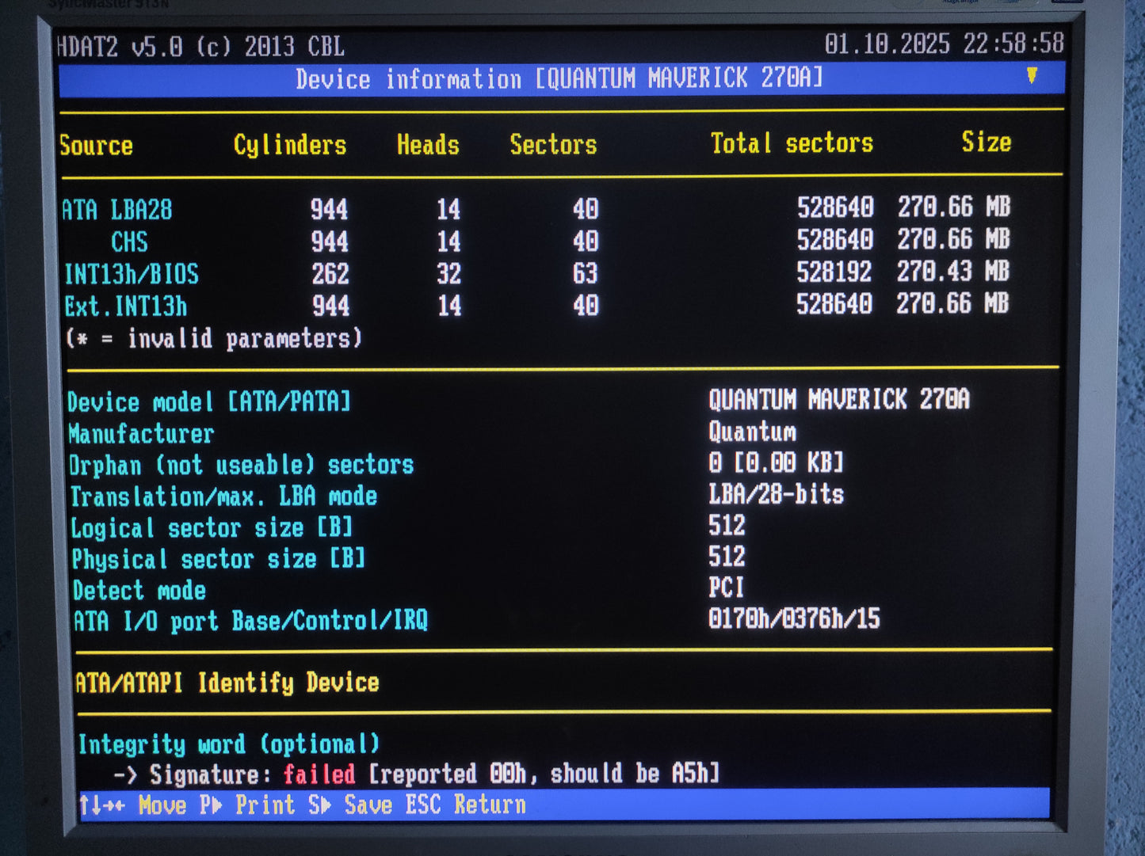This screenshot has height=856, width=1145.
Task: Click the Size column header
Action: point(987,143)
